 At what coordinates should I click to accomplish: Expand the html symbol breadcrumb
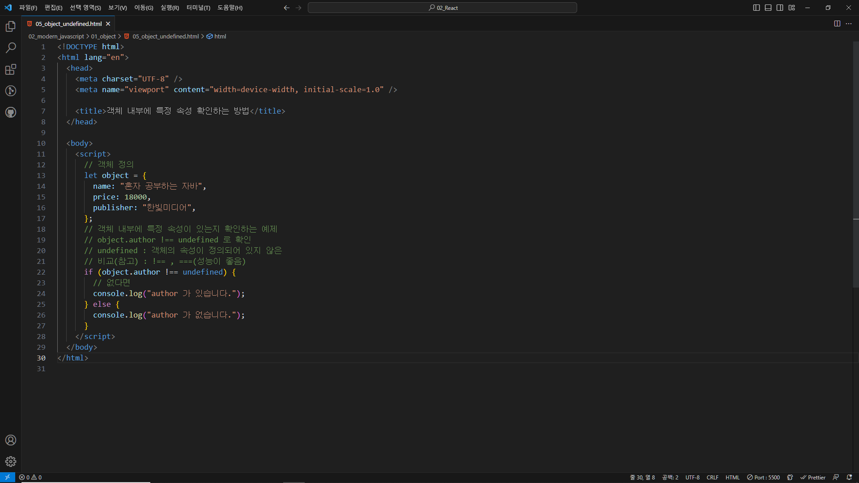tap(220, 36)
